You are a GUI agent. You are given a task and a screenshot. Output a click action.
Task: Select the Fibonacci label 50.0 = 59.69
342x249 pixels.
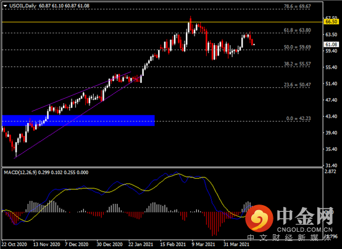[298, 47]
